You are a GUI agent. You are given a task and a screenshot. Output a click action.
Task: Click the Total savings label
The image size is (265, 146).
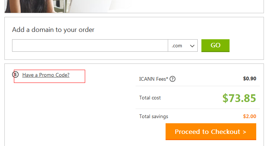pyautogui.click(x=154, y=117)
